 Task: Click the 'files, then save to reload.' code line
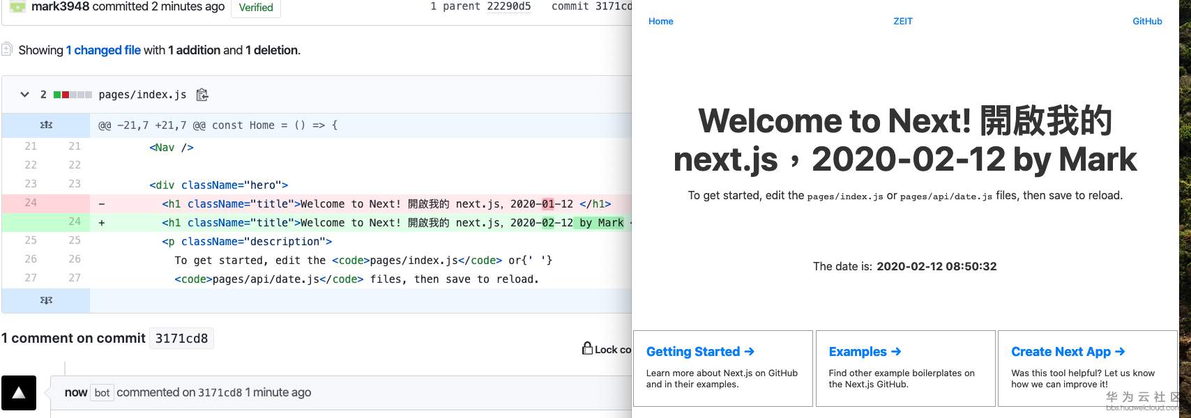pos(356,279)
